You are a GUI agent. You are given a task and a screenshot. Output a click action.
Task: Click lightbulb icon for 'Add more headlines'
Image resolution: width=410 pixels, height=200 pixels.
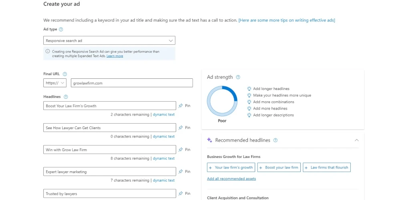coord(249,108)
